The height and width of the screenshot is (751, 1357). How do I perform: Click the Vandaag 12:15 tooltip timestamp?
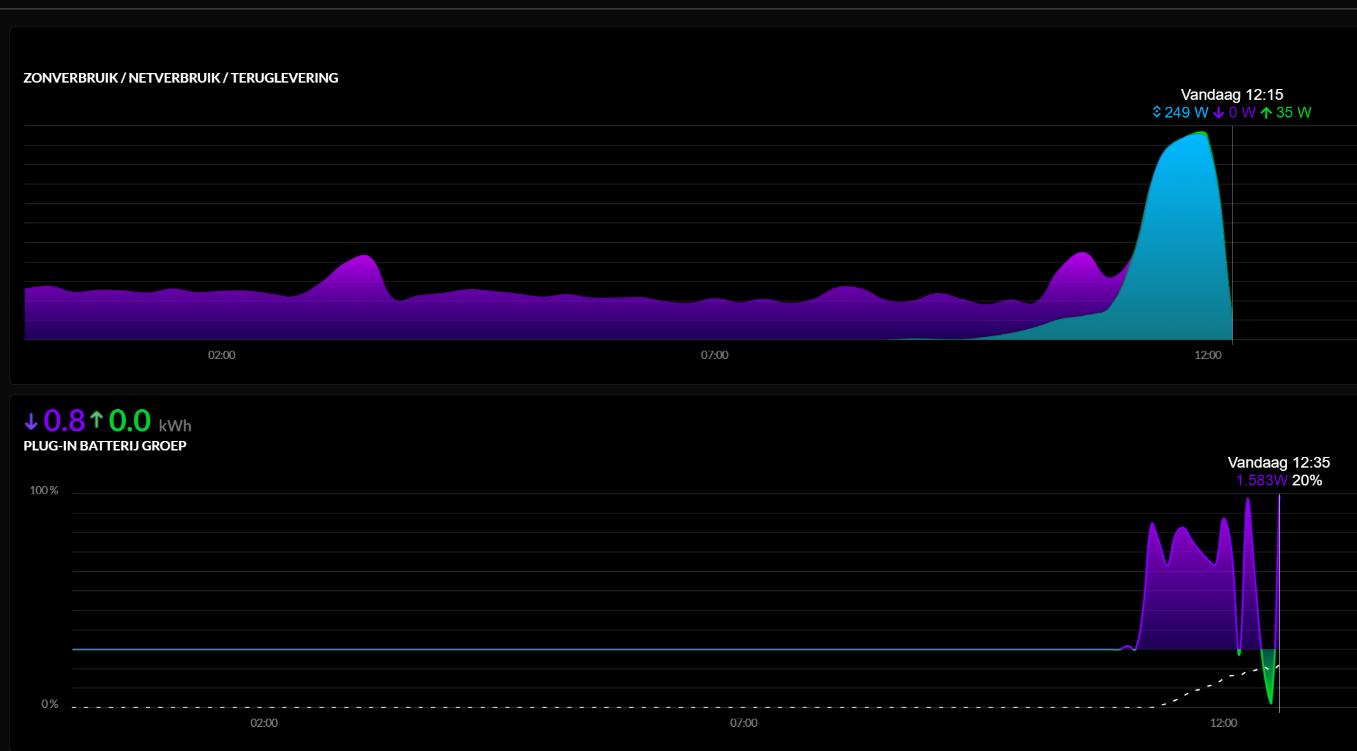click(1232, 95)
